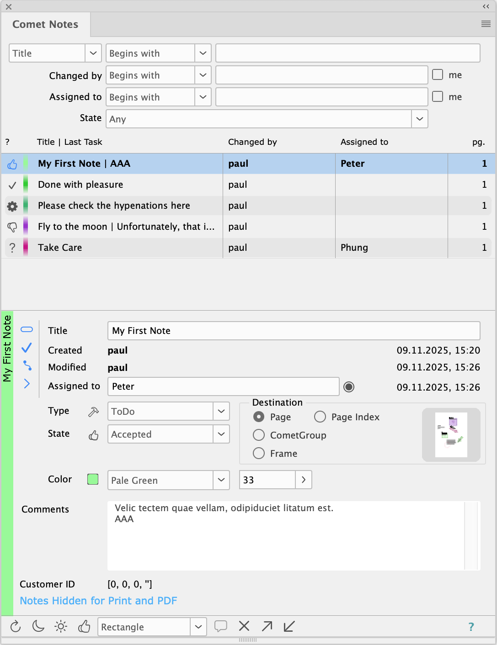Click the sun icon in bottom toolbar
Image resolution: width=497 pixels, height=645 pixels.
61,626
